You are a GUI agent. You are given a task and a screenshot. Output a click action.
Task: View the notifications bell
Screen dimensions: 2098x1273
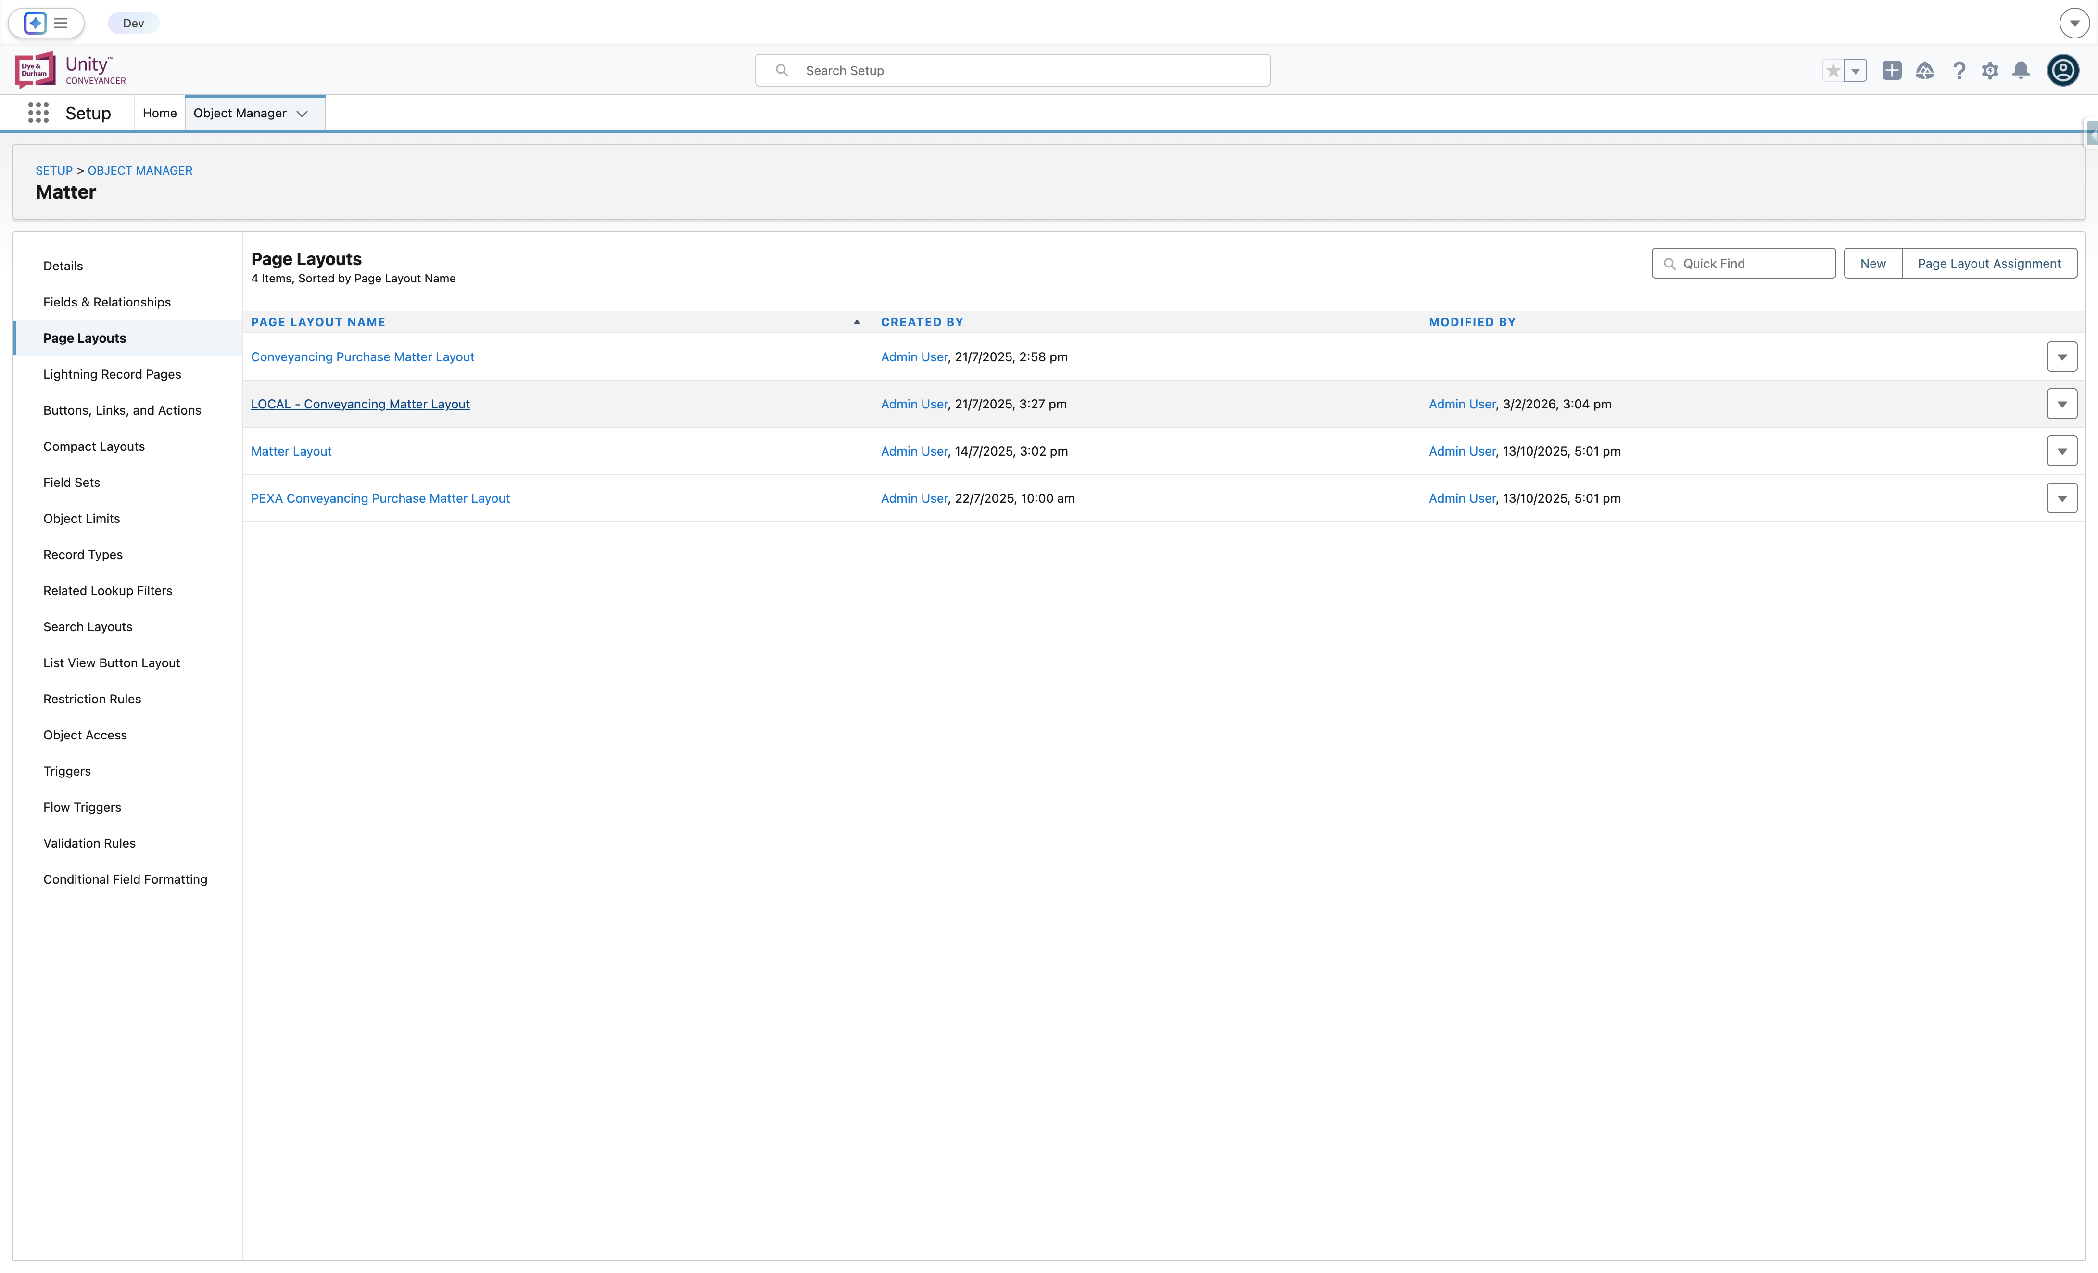(x=2021, y=71)
